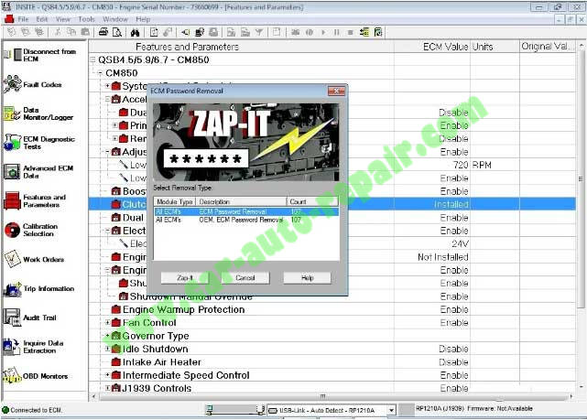Click the Stop square toolbar button
Image resolution: width=587 pixels, height=420 pixels.
point(351,33)
